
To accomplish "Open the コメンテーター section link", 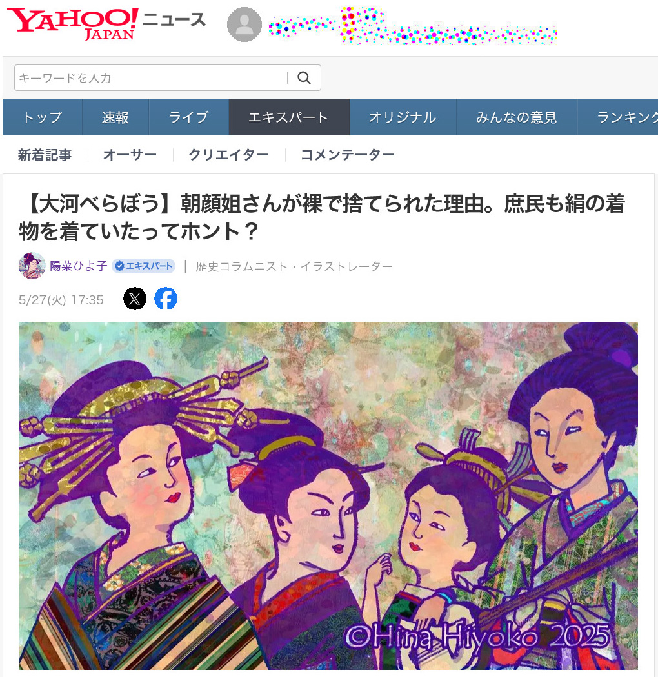I will (348, 155).
